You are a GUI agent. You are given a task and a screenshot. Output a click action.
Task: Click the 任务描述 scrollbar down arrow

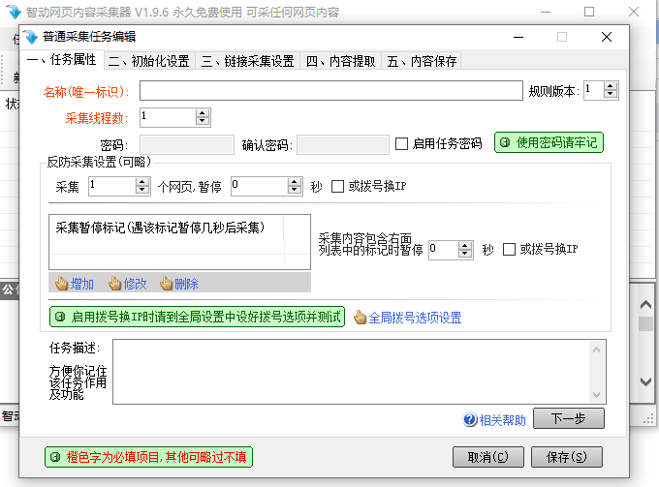[x=596, y=395]
